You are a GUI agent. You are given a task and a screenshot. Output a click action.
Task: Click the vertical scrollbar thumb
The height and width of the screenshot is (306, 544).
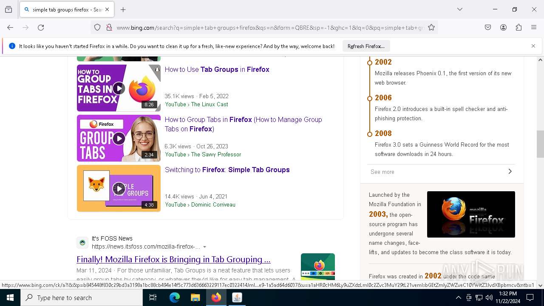540,144
